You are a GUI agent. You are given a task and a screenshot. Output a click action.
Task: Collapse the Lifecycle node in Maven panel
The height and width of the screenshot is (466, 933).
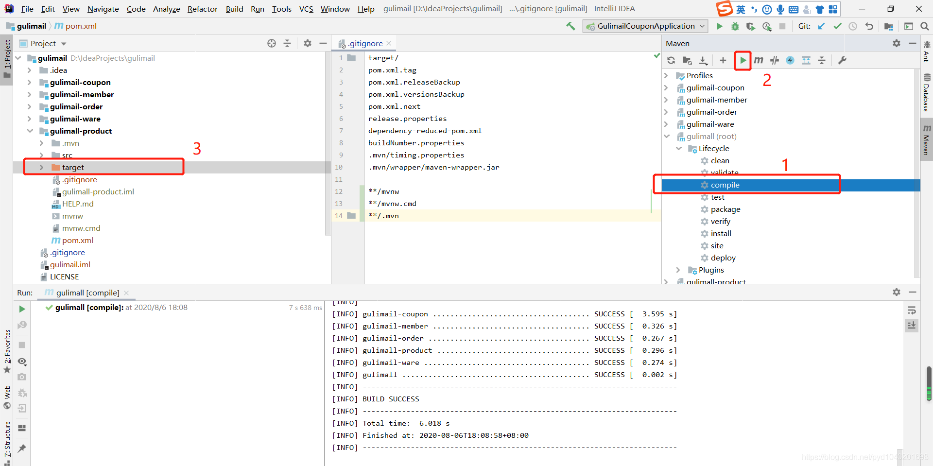pos(678,149)
